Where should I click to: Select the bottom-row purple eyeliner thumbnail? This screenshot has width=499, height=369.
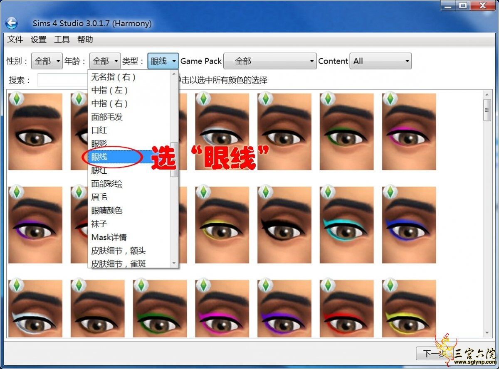pos(284,308)
